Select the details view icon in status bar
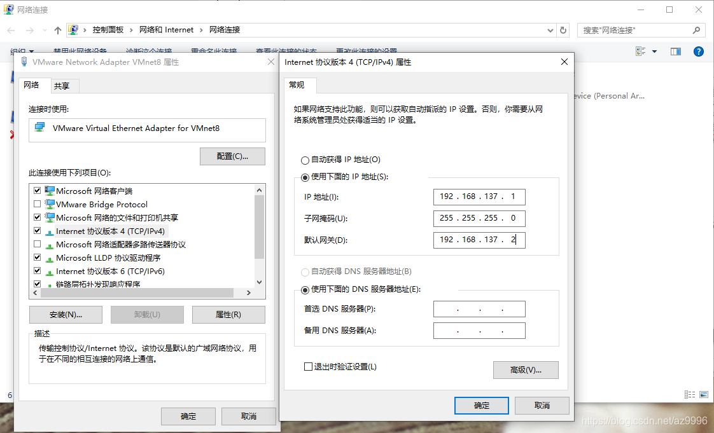714x433 pixels. 690,394
